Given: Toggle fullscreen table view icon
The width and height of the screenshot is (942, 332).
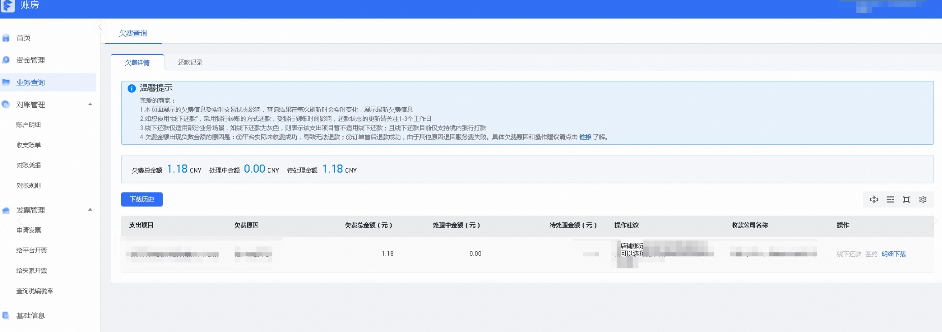Looking at the screenshot, I should click(906, 200).
